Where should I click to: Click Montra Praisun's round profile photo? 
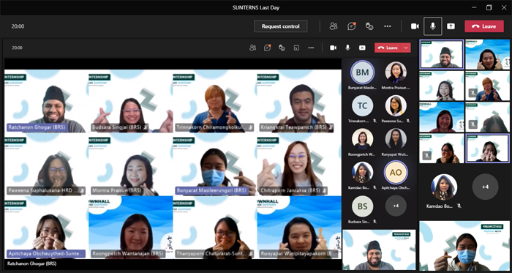click(396, 72)
